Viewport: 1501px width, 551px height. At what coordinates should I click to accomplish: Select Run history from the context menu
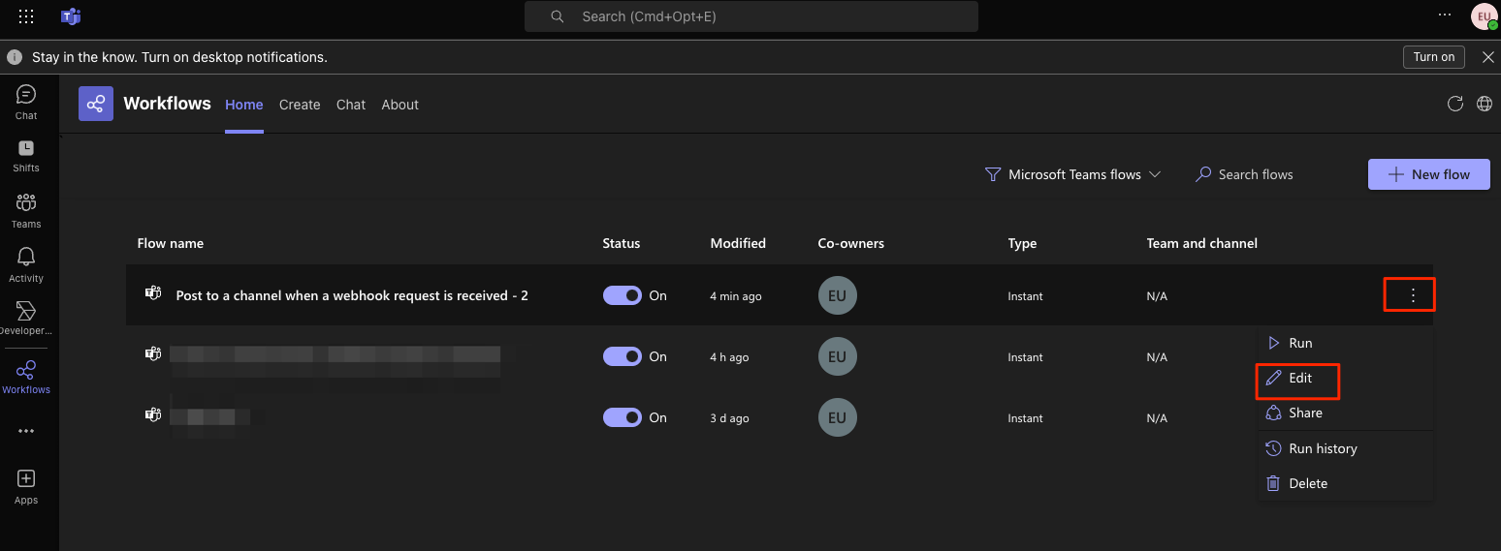click(x=1345, y=448)
